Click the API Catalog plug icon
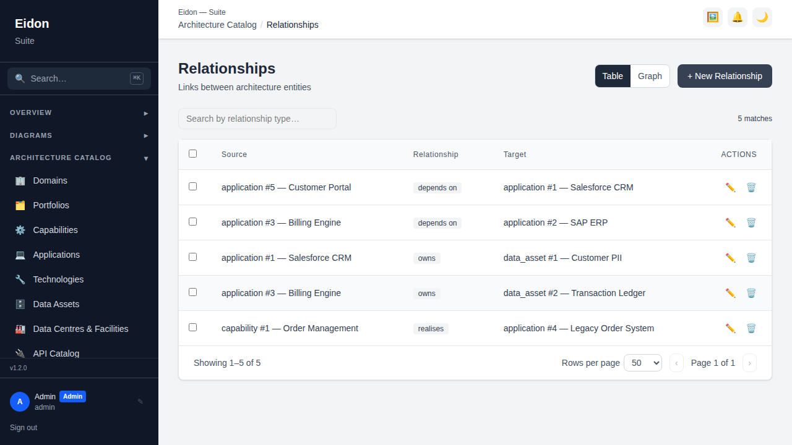 click(20, 354)
